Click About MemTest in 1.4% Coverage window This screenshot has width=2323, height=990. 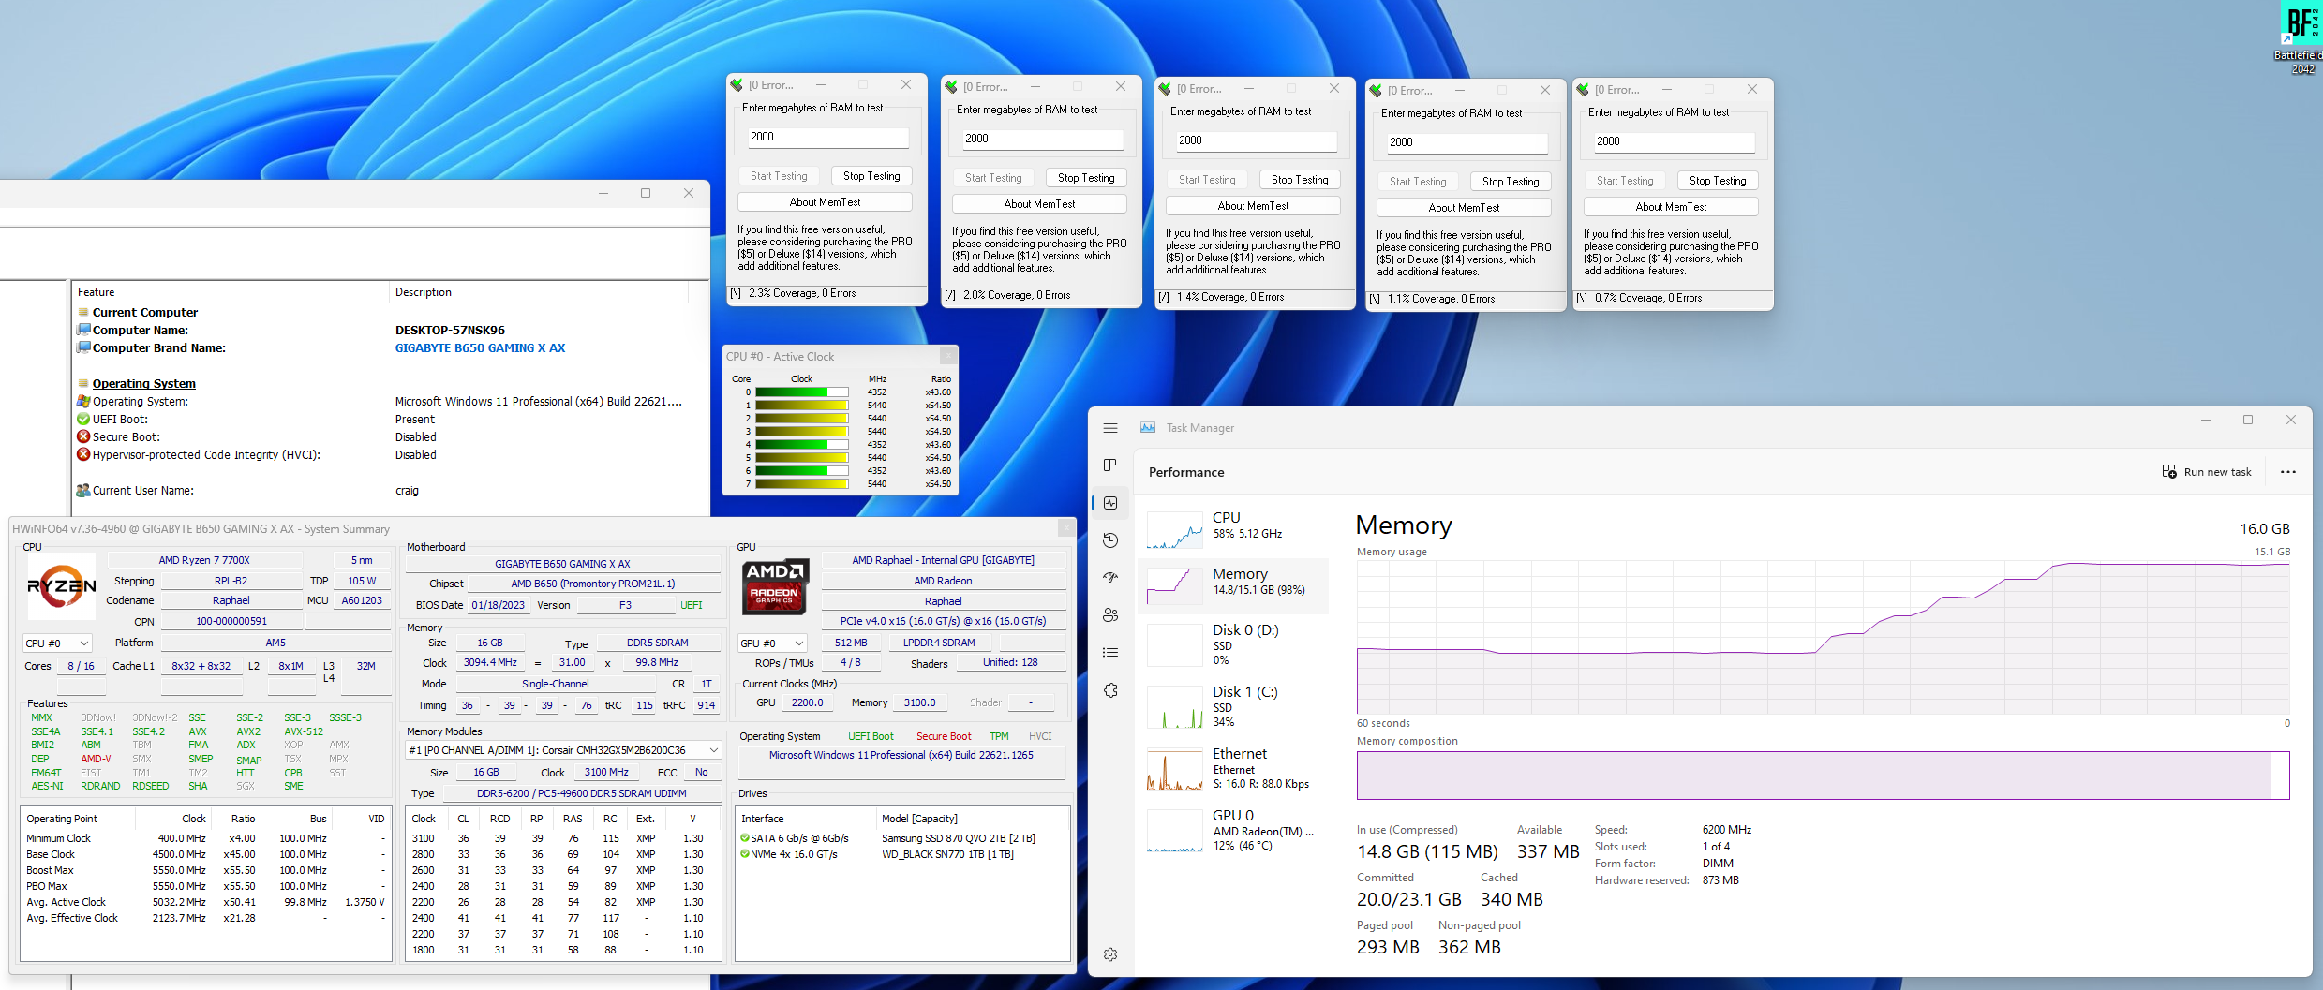click(1253, 206)
